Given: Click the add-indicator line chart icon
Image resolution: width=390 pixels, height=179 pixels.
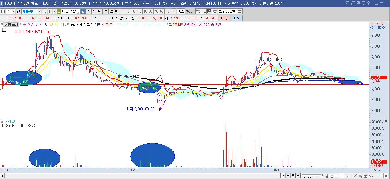Looking at the screenshot, I should (x=204, y=11).
